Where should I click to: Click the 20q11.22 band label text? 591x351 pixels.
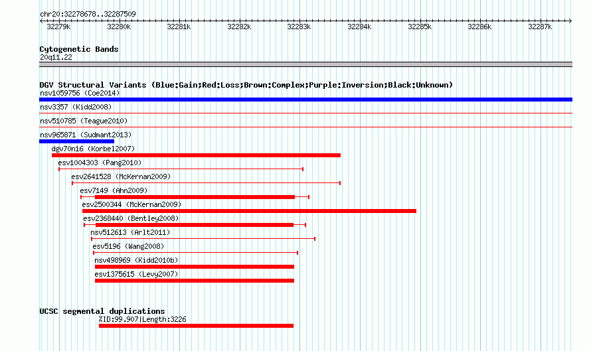coord(56,57)
